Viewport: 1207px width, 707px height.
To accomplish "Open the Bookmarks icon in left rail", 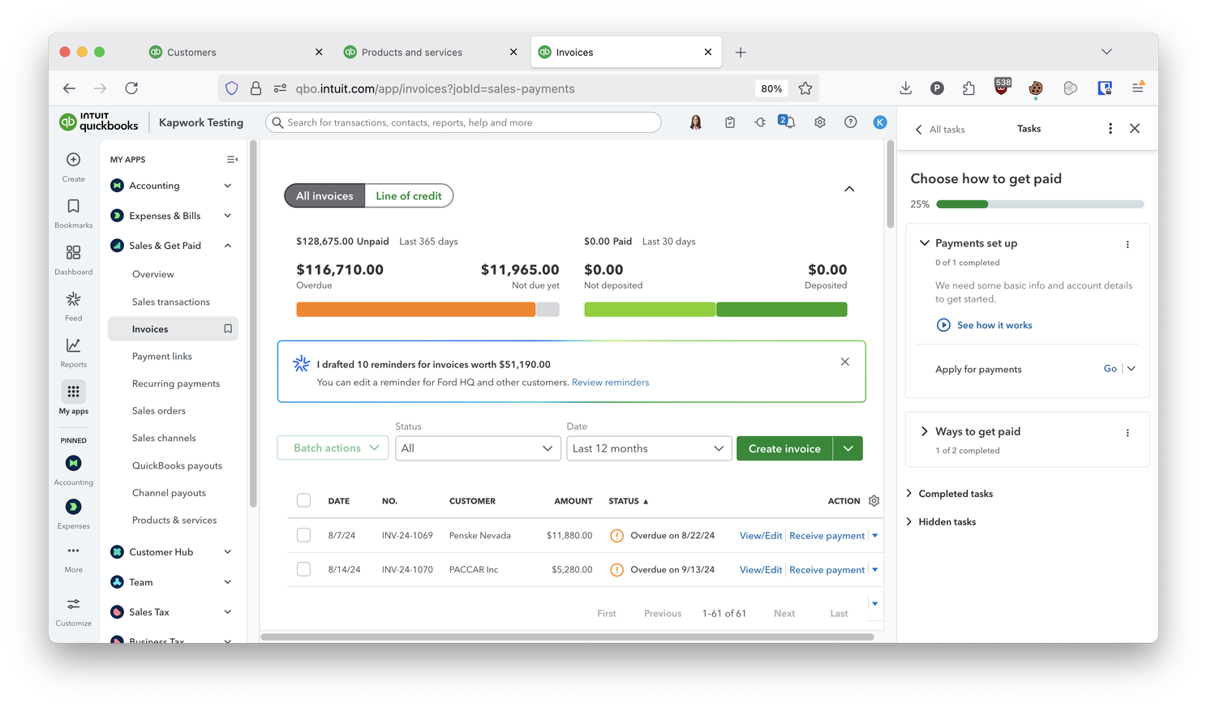I will point(73,206).
